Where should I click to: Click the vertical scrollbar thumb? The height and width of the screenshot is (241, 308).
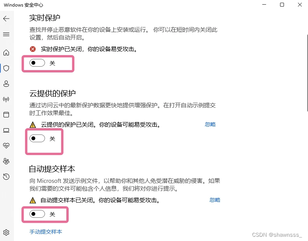pyautogui.click(x=307, y=73)
